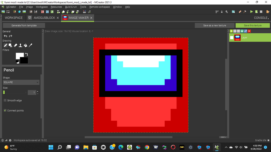Reset colors to default black and white
This screenshot has width=271, height=152.
tap(17, 62)
